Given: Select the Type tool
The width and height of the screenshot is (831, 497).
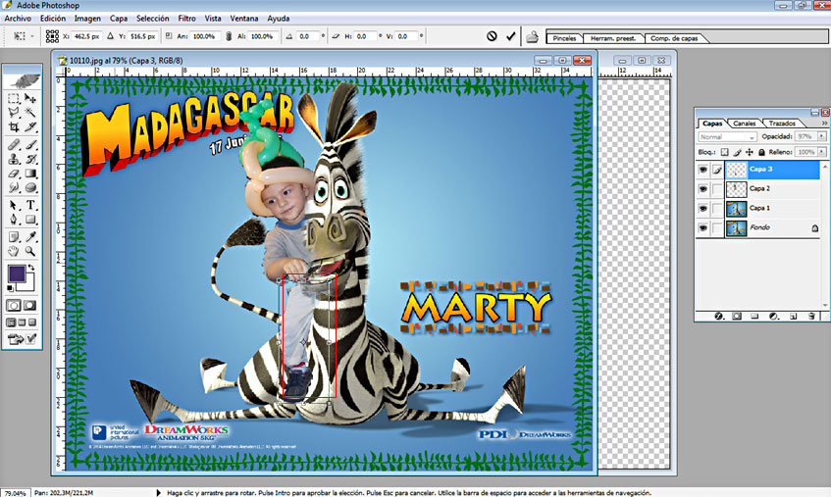Looking at the screenshot, I should point(30,205).
